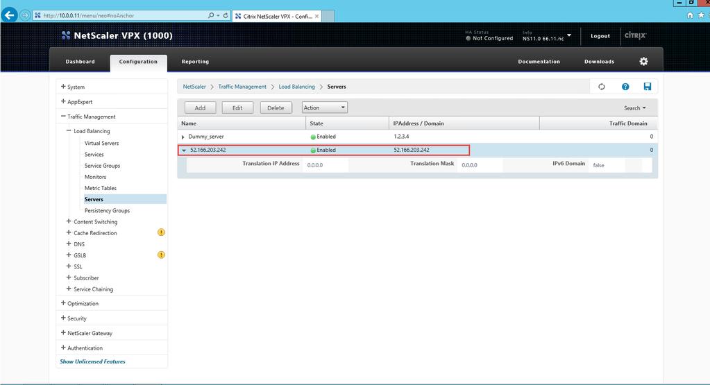Go back with browser back arrow

(x=9, y=15)
